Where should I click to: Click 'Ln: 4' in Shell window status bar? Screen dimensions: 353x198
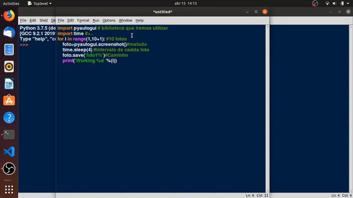point(335,196)
